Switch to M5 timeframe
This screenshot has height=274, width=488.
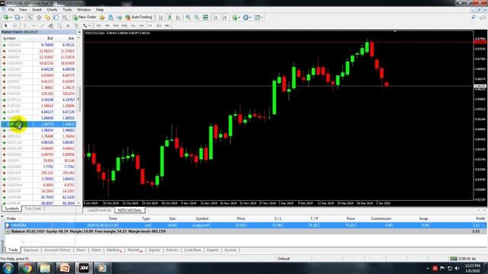click(107, 25)
